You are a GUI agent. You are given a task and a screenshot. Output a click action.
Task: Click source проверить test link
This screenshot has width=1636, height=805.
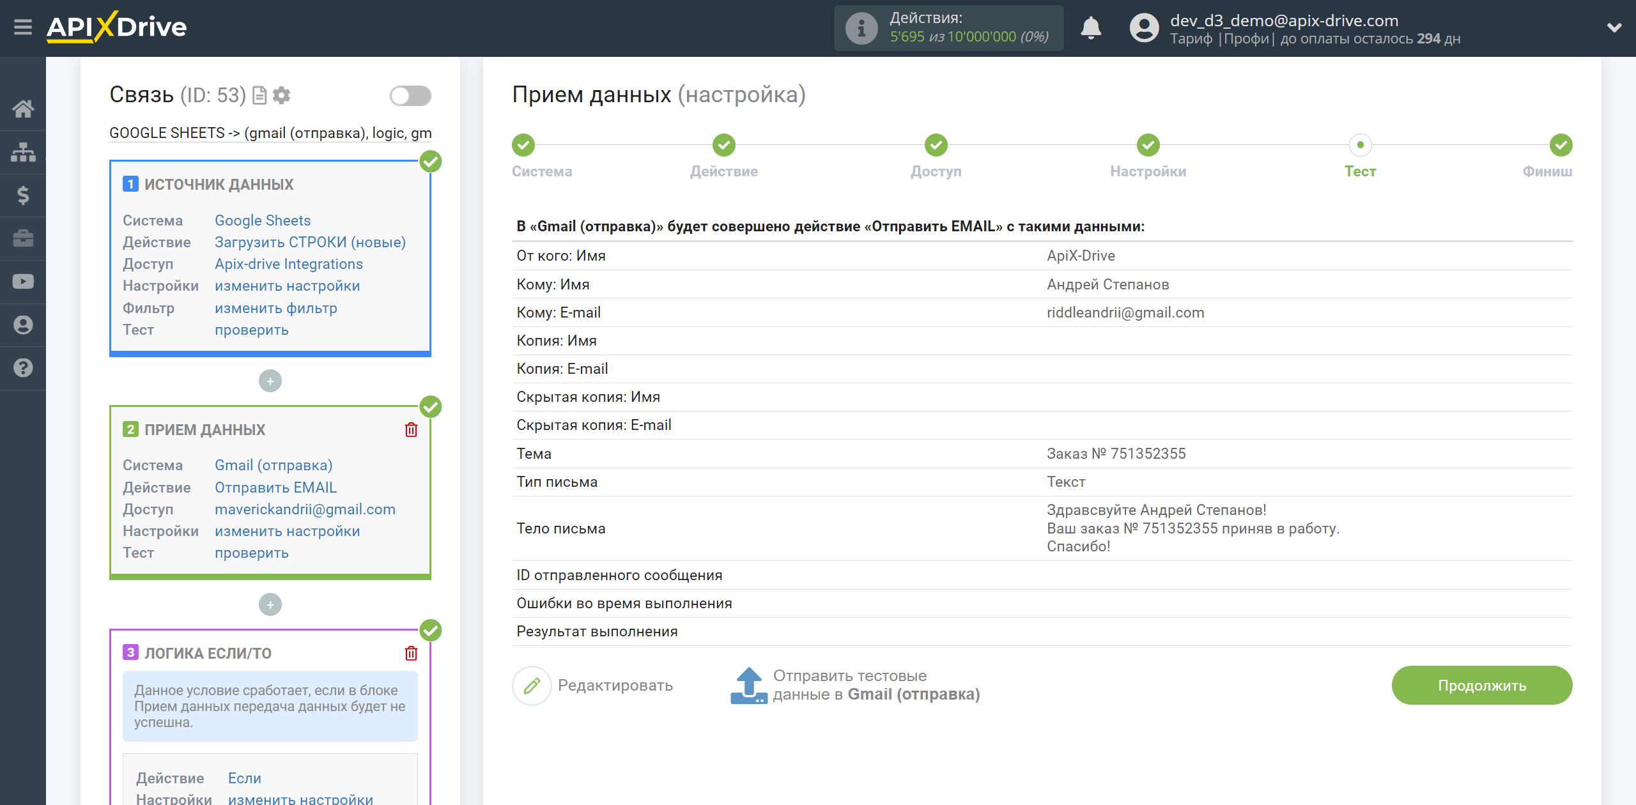[252, 330]
